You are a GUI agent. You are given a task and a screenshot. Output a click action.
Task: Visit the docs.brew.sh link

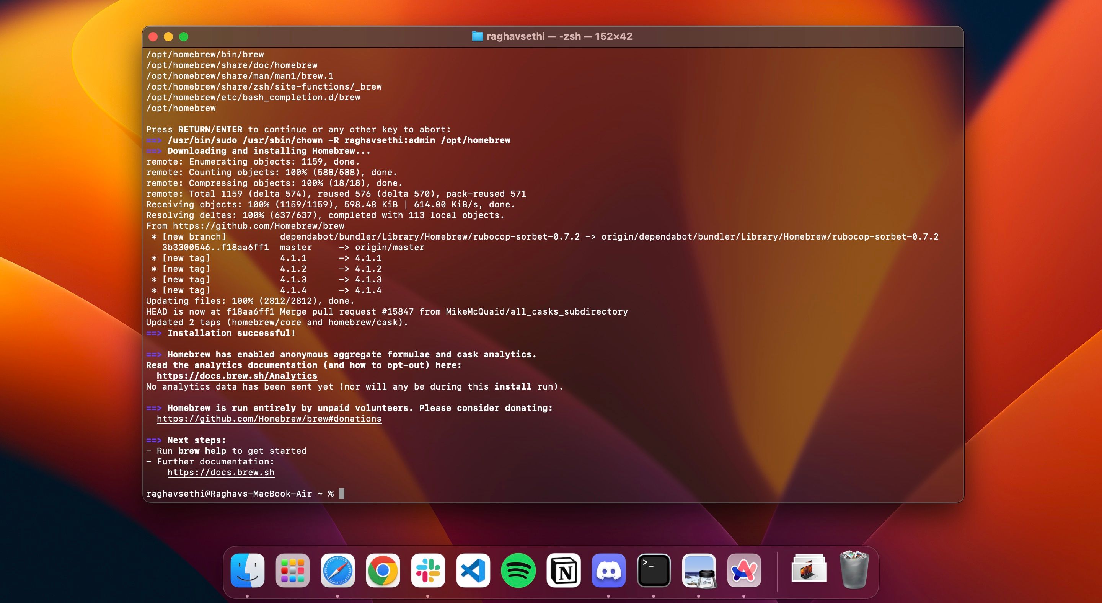coord(221,472)
